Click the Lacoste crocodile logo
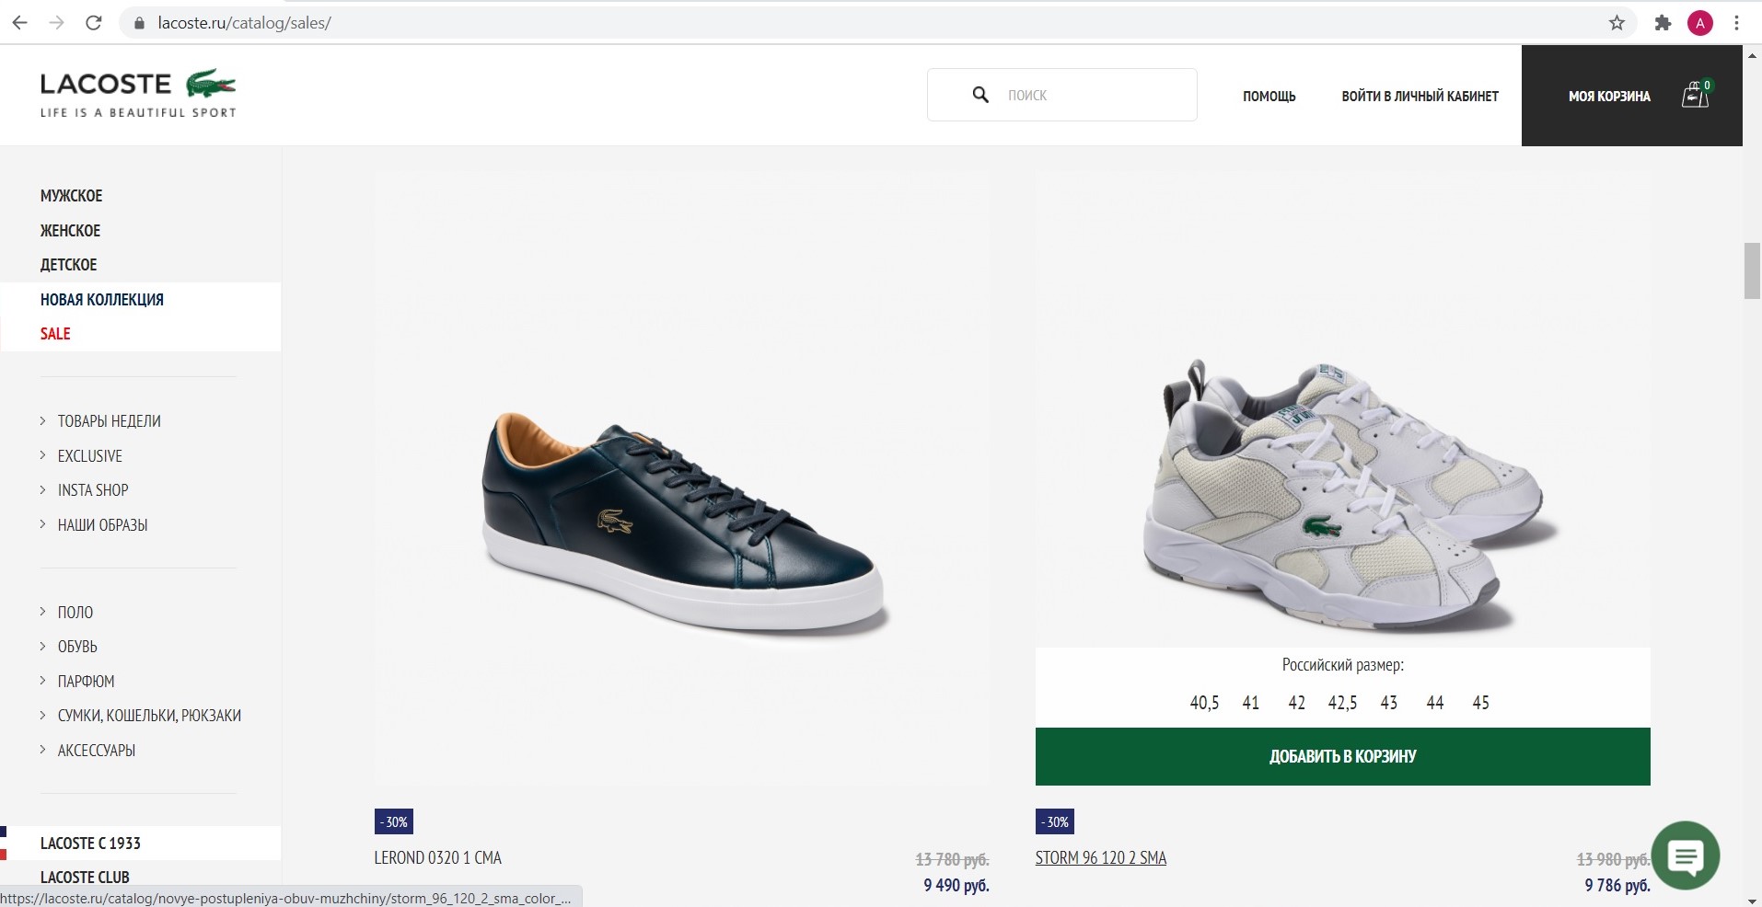Viewport: 1762px width, 907px height. [x=211, y=84]
